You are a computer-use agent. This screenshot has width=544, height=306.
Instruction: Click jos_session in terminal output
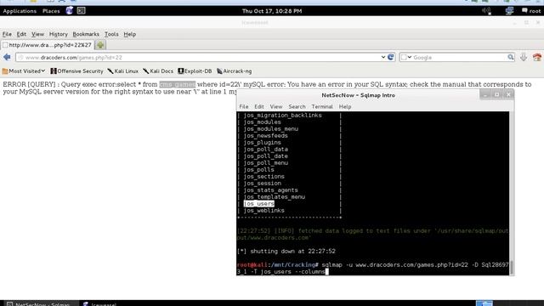click(263, 184)
